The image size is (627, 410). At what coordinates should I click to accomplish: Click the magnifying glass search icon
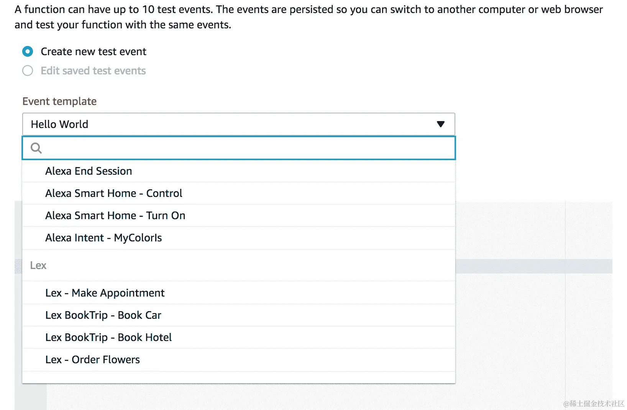pos(36,148)
